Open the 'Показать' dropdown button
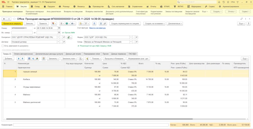253x129 pixels. coord(96,59)
